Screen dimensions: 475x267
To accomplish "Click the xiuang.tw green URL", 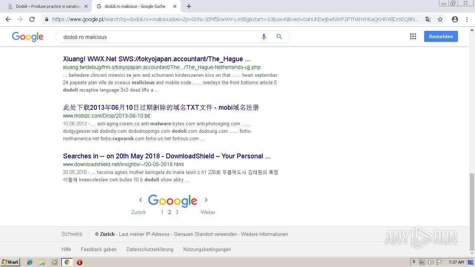I will tap(162, 67).
